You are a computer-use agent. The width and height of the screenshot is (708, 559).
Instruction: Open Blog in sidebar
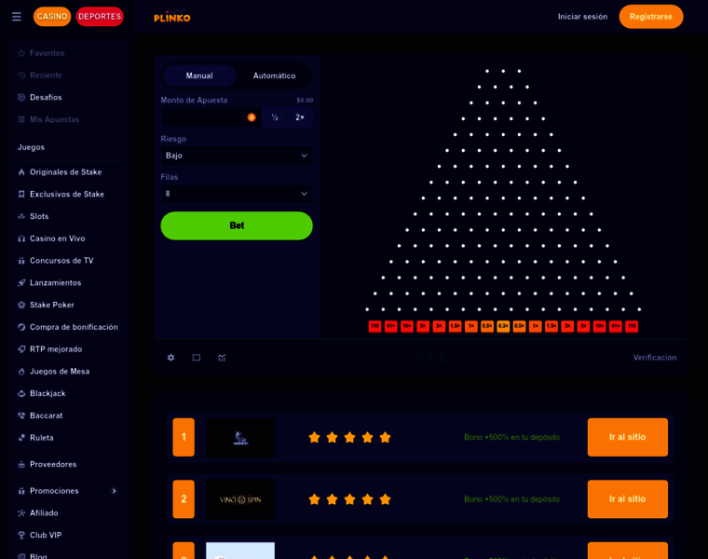pos(38,556)
